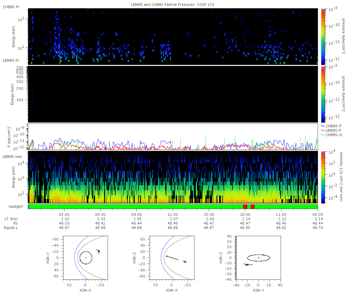Click the 'LEMMS Ions' panel label
353x294 pixels.
(x=12, y=156)
